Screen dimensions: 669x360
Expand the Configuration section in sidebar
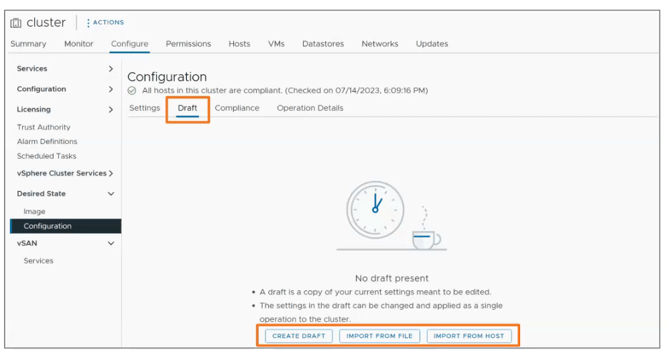pyautogui.click(x=111, y=89)
